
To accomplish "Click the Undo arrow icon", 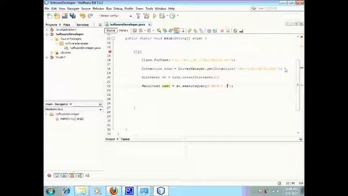I will [83, 16].
